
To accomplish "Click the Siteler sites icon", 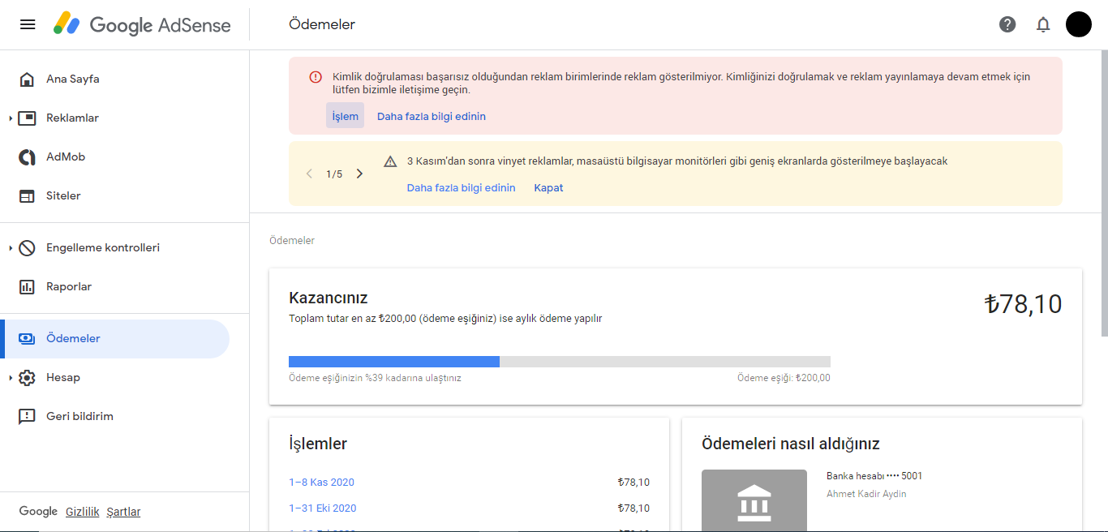I will (27, 195).
